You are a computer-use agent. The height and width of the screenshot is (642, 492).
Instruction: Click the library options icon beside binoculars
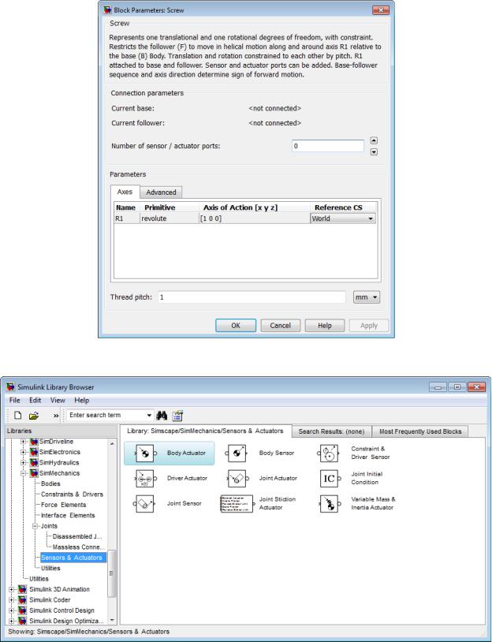tap(177, 416)
